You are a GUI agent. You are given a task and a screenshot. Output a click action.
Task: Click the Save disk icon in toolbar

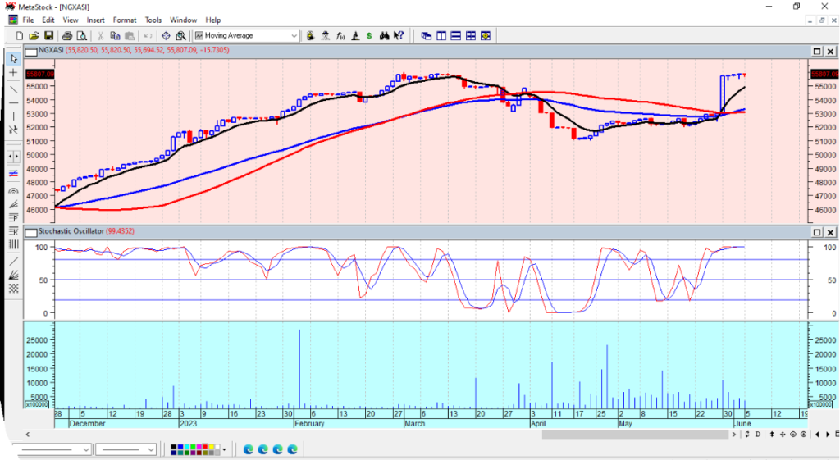coord(48,36)
